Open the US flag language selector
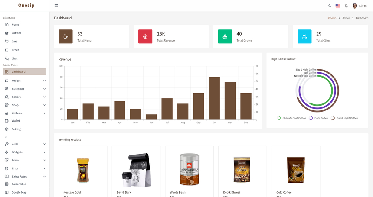 click(338, 6)
